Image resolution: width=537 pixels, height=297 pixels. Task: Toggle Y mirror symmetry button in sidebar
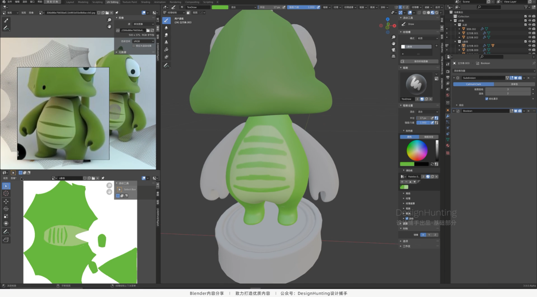point(429,235)
